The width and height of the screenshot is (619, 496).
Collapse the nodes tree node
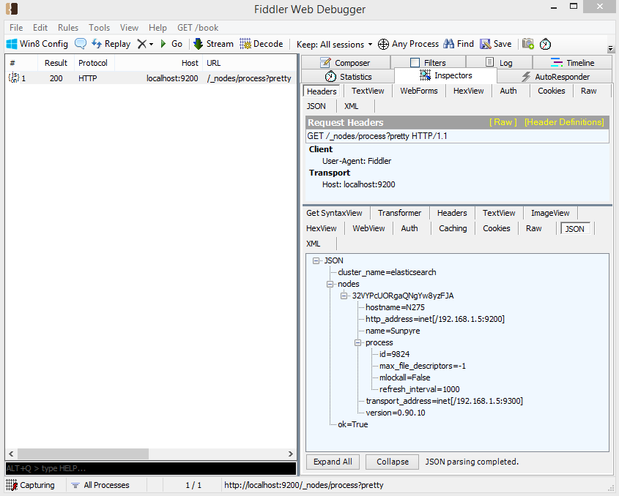tap(330, 284)
